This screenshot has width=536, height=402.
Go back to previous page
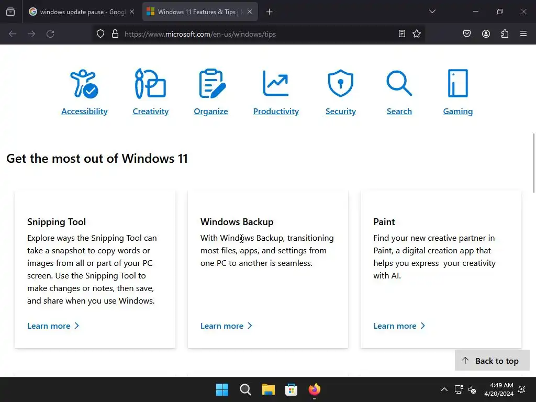(x=13, y=34)
